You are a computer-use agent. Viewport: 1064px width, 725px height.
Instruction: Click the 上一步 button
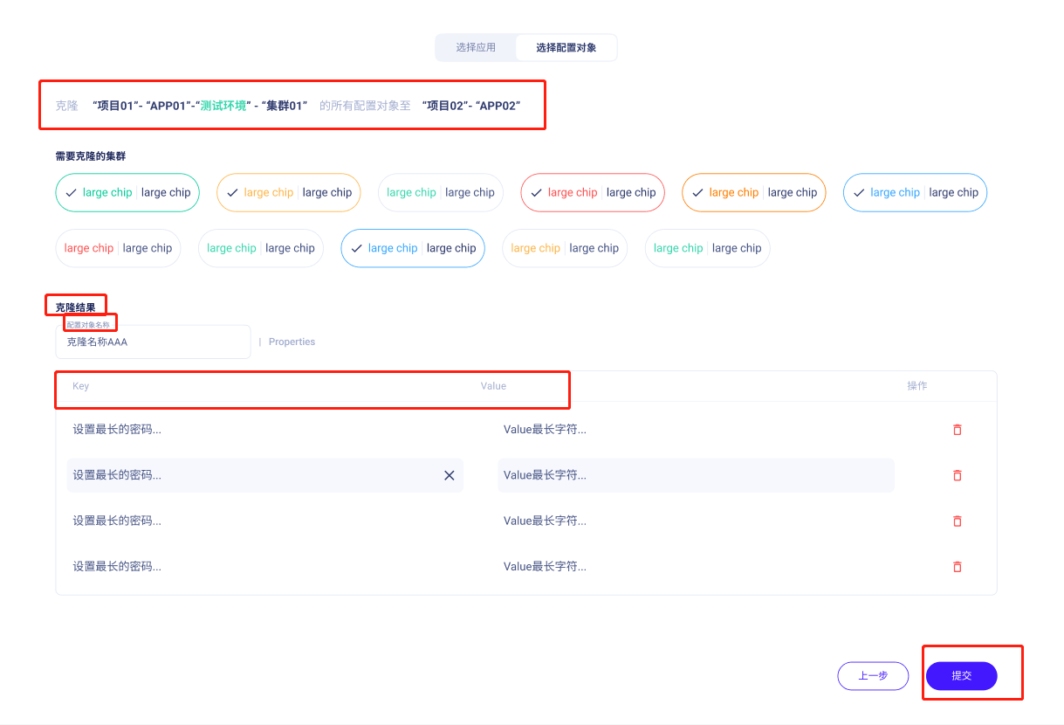[x=872, y=675]
